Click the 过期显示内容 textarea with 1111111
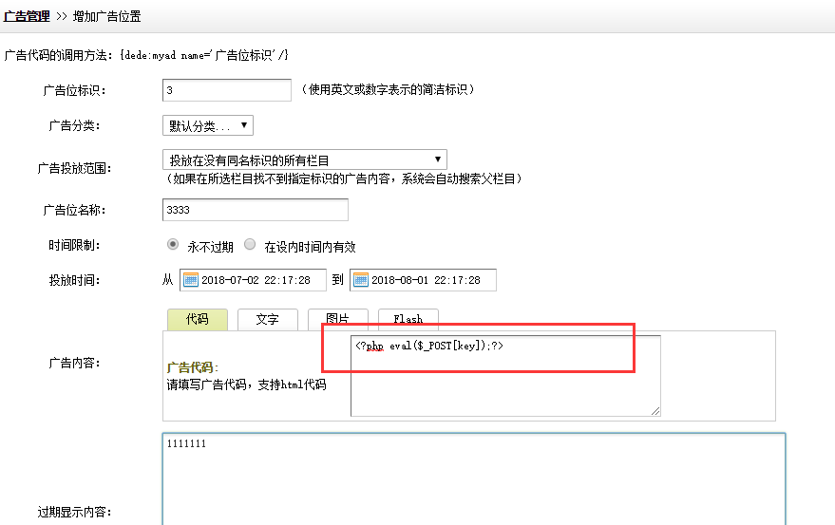The width and height of the screenshot is (835, 525). (x=474, y=479)
